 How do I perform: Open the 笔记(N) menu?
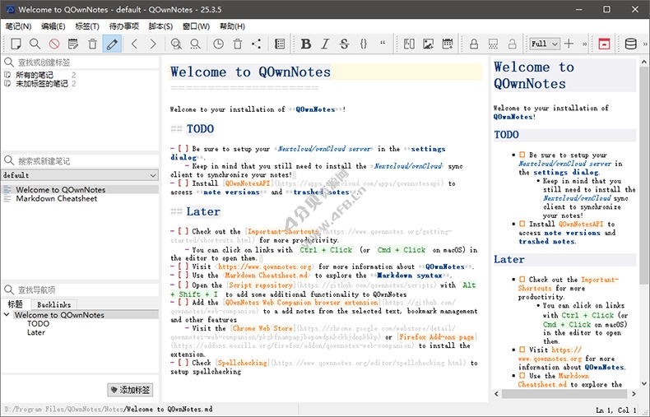18,26
